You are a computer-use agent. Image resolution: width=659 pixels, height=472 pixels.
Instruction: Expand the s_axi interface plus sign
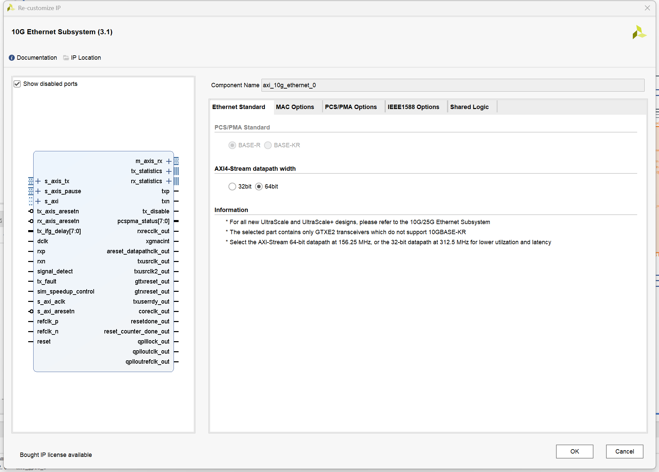pos(38,201)
